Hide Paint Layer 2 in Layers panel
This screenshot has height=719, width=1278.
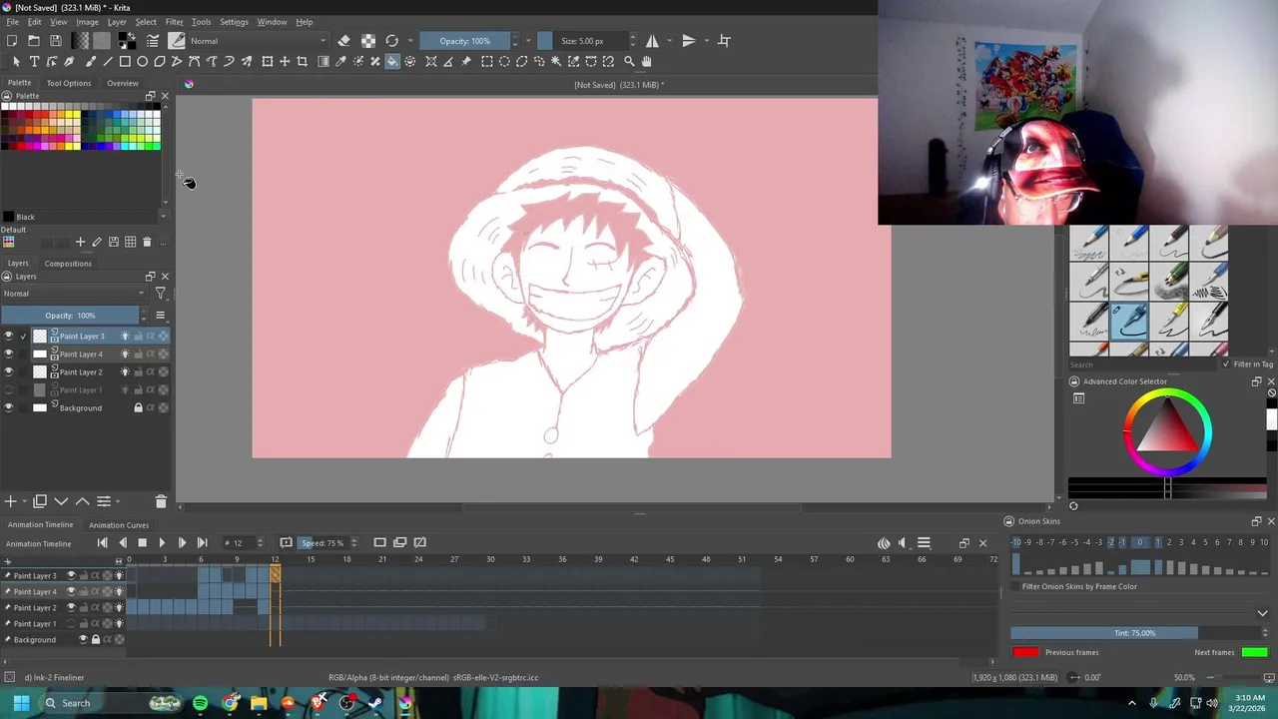[x=9, y=372]
